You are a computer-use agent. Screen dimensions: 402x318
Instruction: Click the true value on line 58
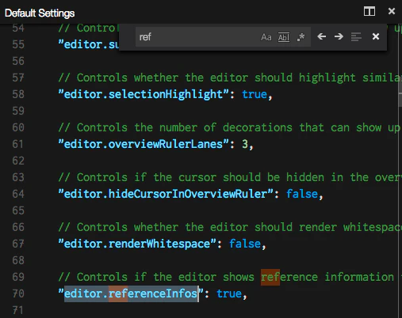255,94
